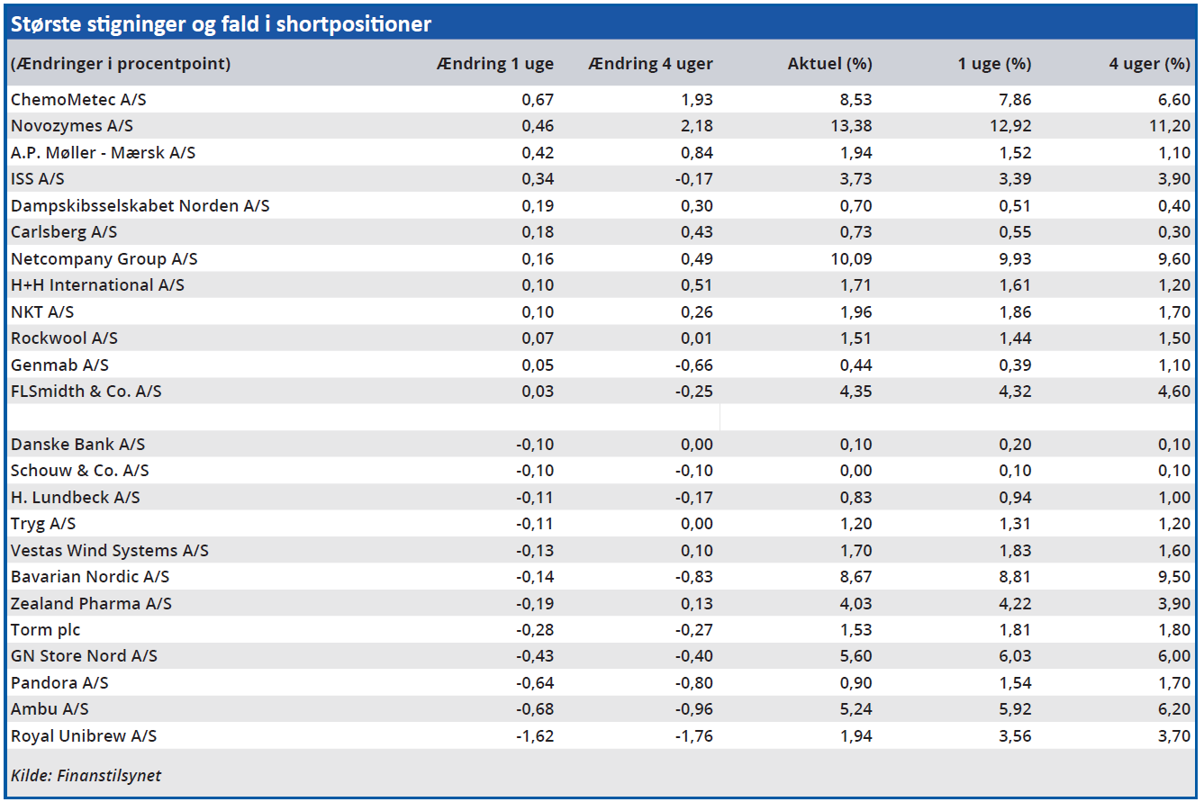1204x802 pixels.
Task: Click GN Store Nord 1 uge value 6,03
Action: pyautogui.click(x=1015, y=656)
